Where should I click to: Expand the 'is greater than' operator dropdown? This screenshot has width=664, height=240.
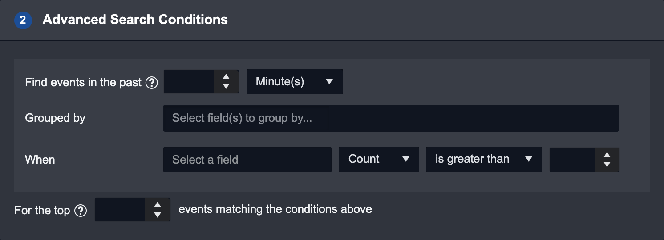coord(484,159)
